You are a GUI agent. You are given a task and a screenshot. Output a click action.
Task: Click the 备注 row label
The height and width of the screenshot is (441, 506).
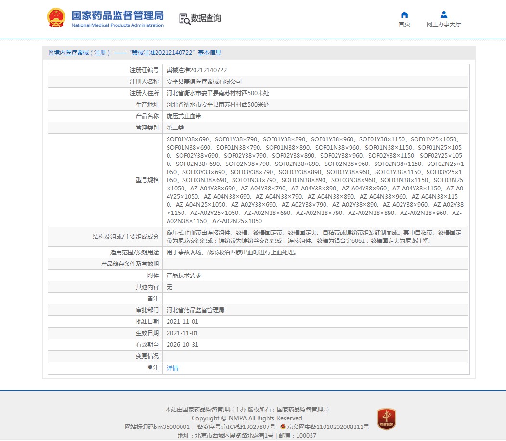(x=153, y=299)
